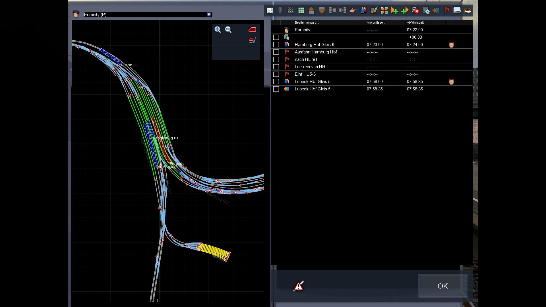Check the Hamburg Hbf Gleis 6 checkbox
The height and width of the screenshot is (307, 546).
point(276,45)
